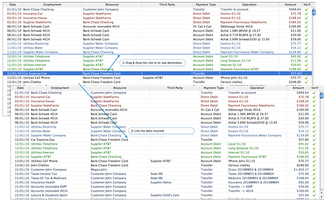Viewport: 326px width, 201px height.
Task: Click Utilities:Internet cell in lower table
Action: pos(42,152)
